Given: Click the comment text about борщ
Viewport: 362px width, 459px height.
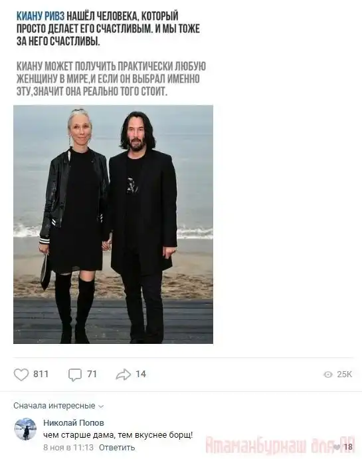Looking at the screenshot, I should click(x=118, y=435).
